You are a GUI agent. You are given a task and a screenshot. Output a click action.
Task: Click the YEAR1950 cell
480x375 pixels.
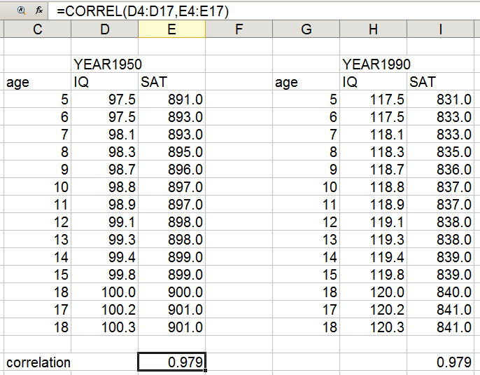[x=105, y=64]
